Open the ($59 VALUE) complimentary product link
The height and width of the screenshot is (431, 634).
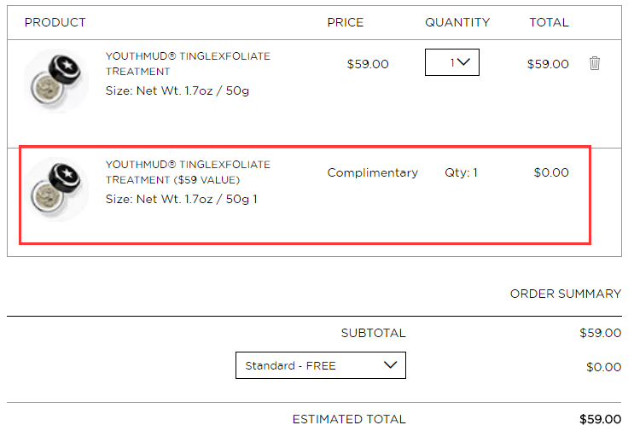(188, 172)
